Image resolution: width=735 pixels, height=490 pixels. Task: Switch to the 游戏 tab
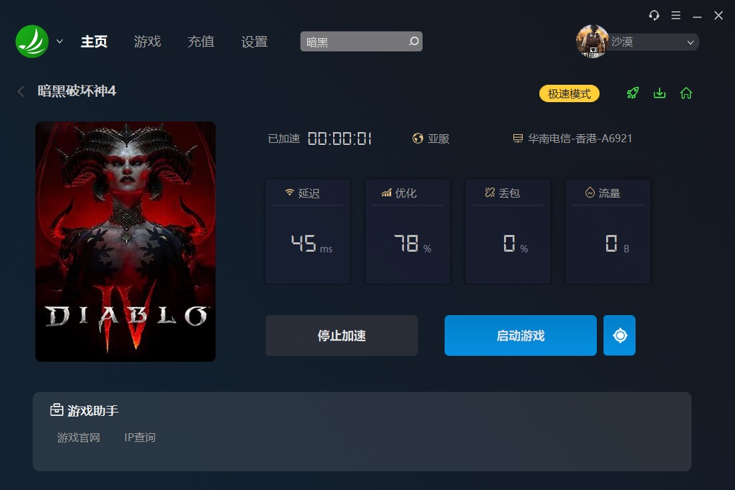(147, 42)
